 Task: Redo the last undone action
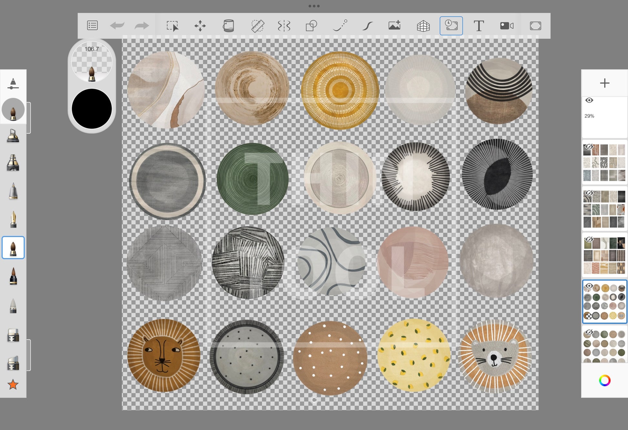point(142,26)
